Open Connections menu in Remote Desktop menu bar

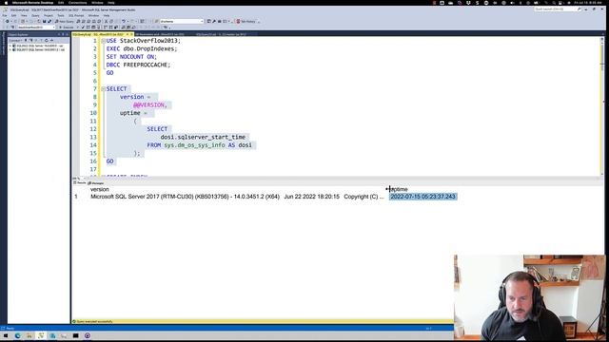click(77, 3)
